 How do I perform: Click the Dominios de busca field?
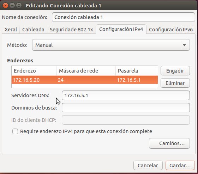[x=126, y=107]
